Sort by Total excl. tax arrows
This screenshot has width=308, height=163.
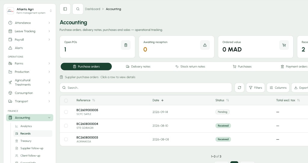coord(299,100)
